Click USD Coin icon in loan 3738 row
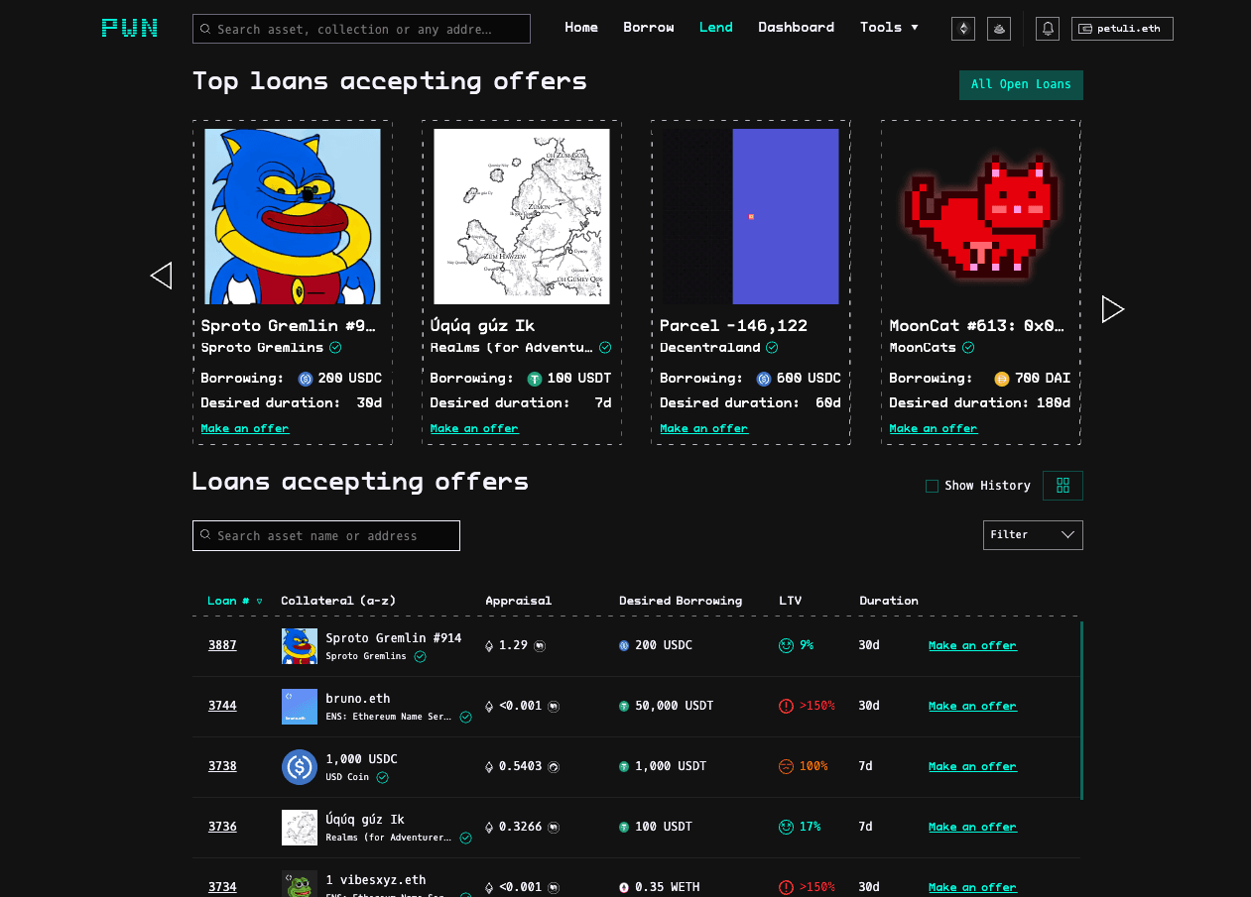 tap(300, 766)
